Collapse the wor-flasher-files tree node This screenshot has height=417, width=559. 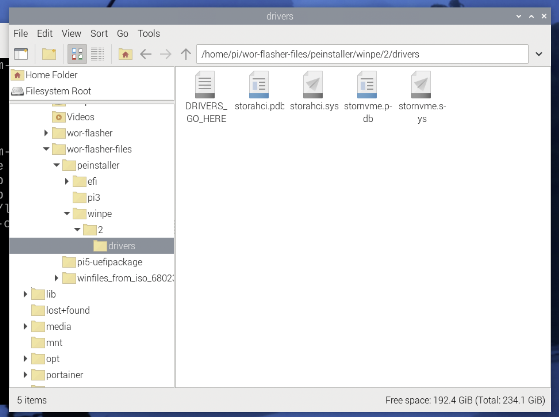click(x=46, y=149)
